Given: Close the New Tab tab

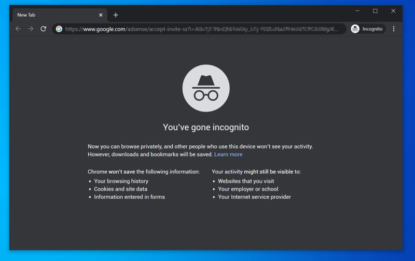Looking at the screenshot, I should [x=101, y=15].
